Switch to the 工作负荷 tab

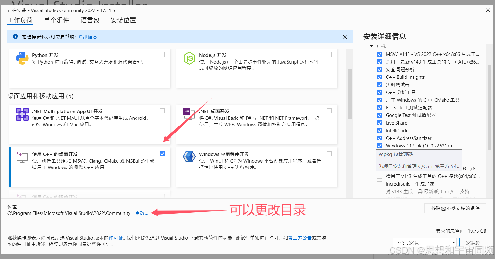[x=20, y=20]
